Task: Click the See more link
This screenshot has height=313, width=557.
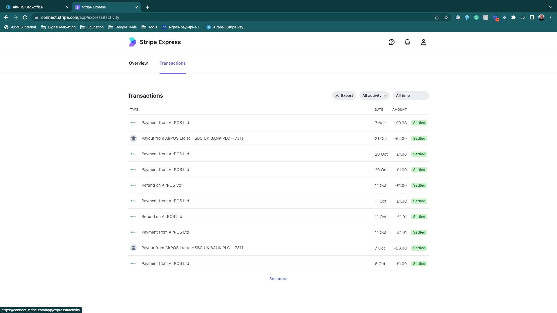Action: [x=278, y=279]
